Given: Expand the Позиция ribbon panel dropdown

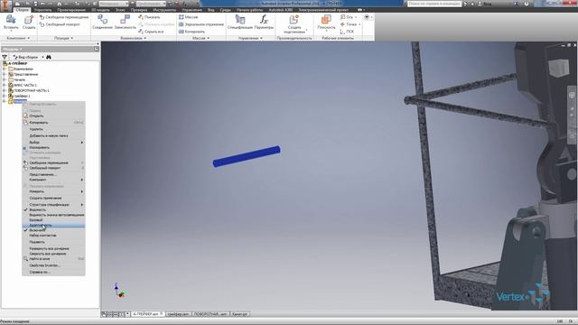Looking at the screenshot, I should point(64,38).
